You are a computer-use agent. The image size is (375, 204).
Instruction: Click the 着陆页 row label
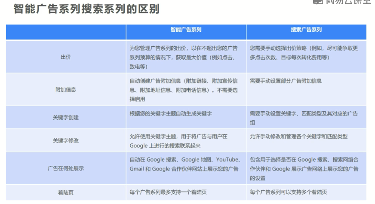pos(66,192)
